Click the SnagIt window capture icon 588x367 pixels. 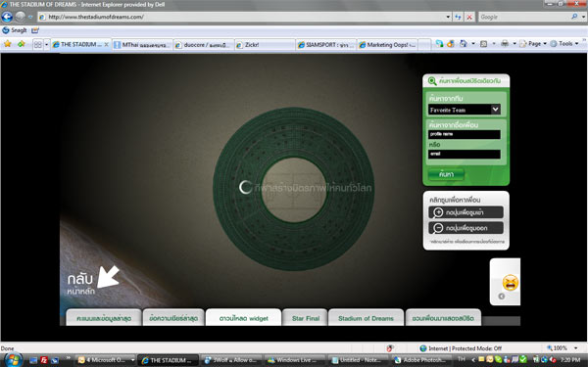(35, 30)
